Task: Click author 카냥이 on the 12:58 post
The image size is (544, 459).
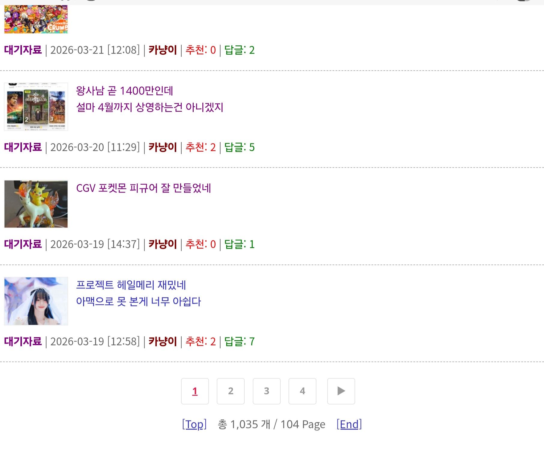Action: [163, 341]
